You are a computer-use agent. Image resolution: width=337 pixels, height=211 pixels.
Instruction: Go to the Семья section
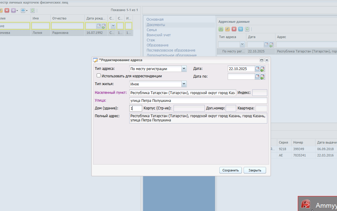coord(151,30)
